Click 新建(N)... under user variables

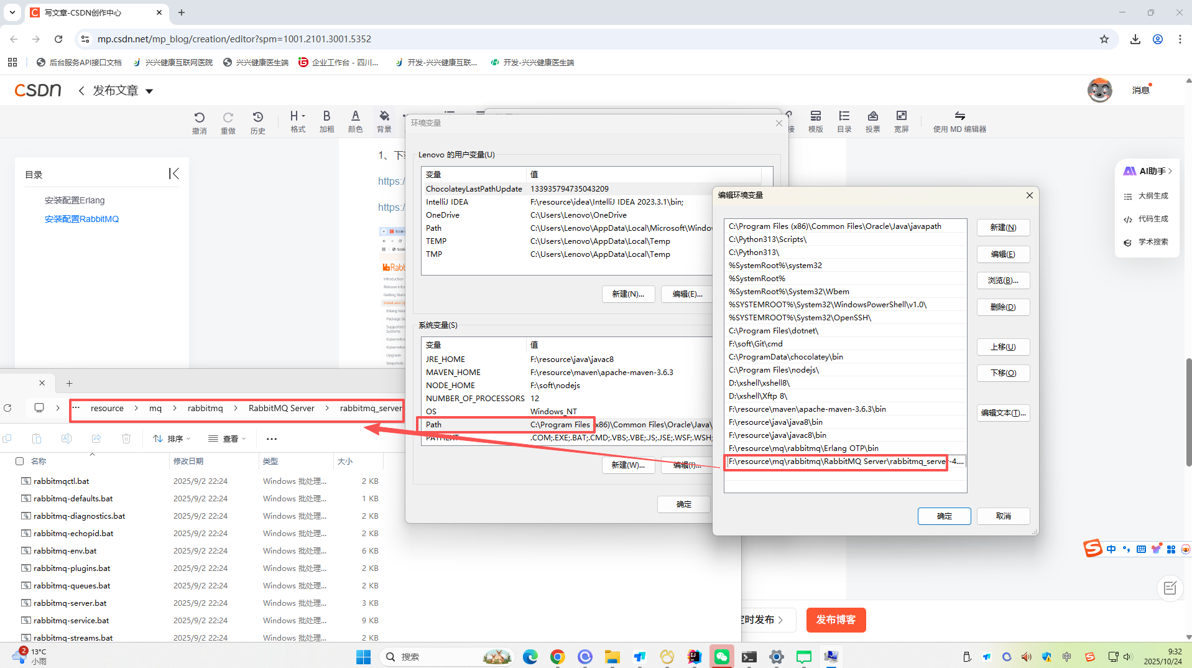pyautogui.click(x=628, y=294)
